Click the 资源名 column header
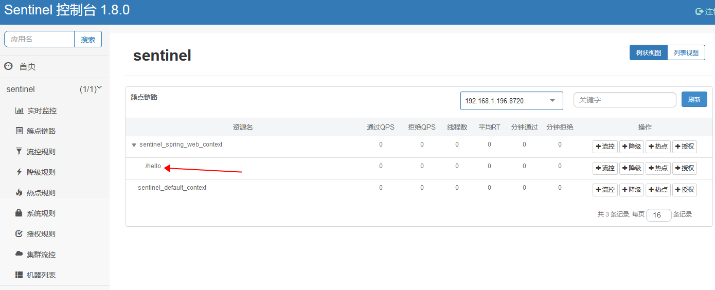Viewport: 715px width, 290px height. point(243,127)
